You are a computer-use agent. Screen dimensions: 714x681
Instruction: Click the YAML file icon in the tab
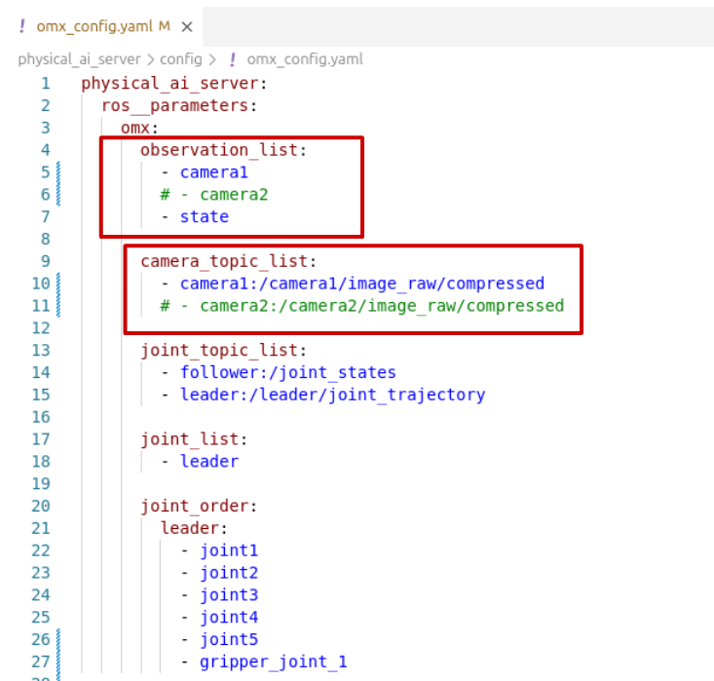coord(22,27)
